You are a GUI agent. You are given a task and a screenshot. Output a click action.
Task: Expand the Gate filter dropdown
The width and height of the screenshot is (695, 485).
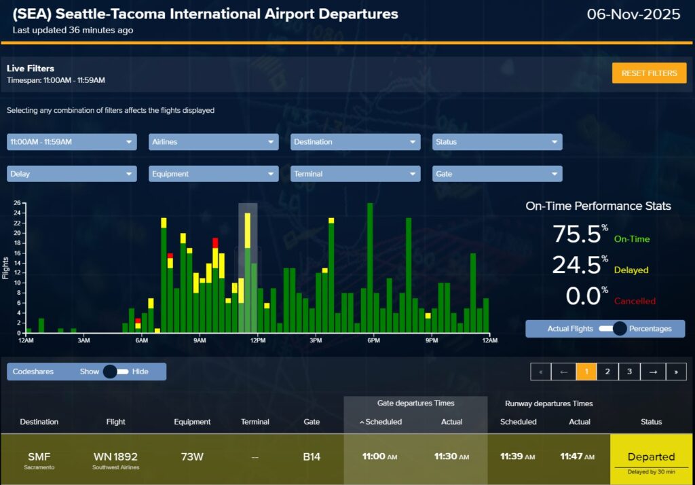pos(497,174)
